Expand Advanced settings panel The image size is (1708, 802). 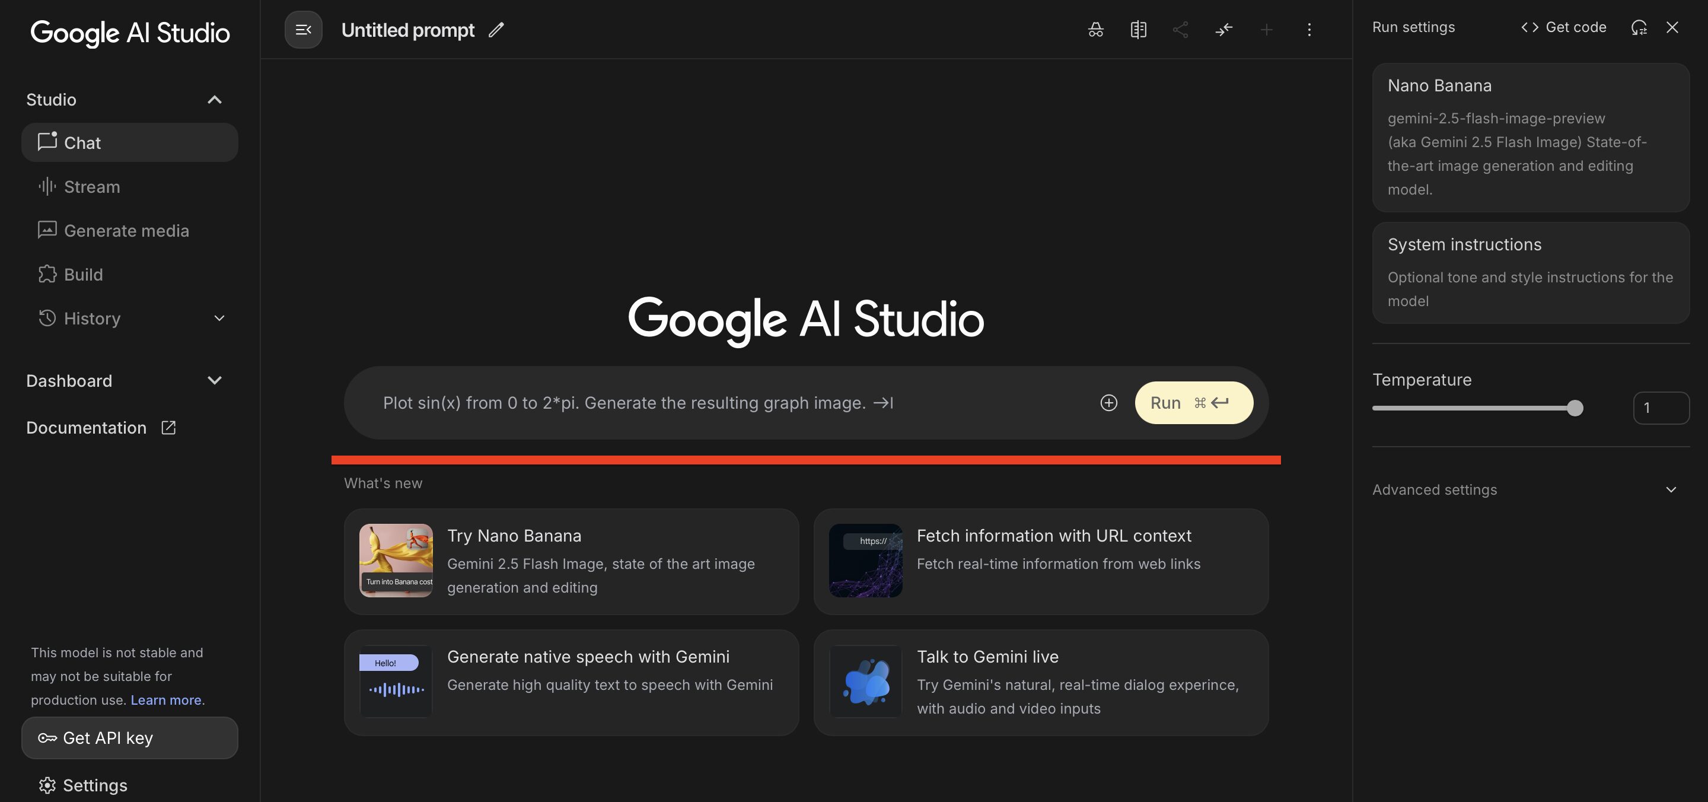1670,489
